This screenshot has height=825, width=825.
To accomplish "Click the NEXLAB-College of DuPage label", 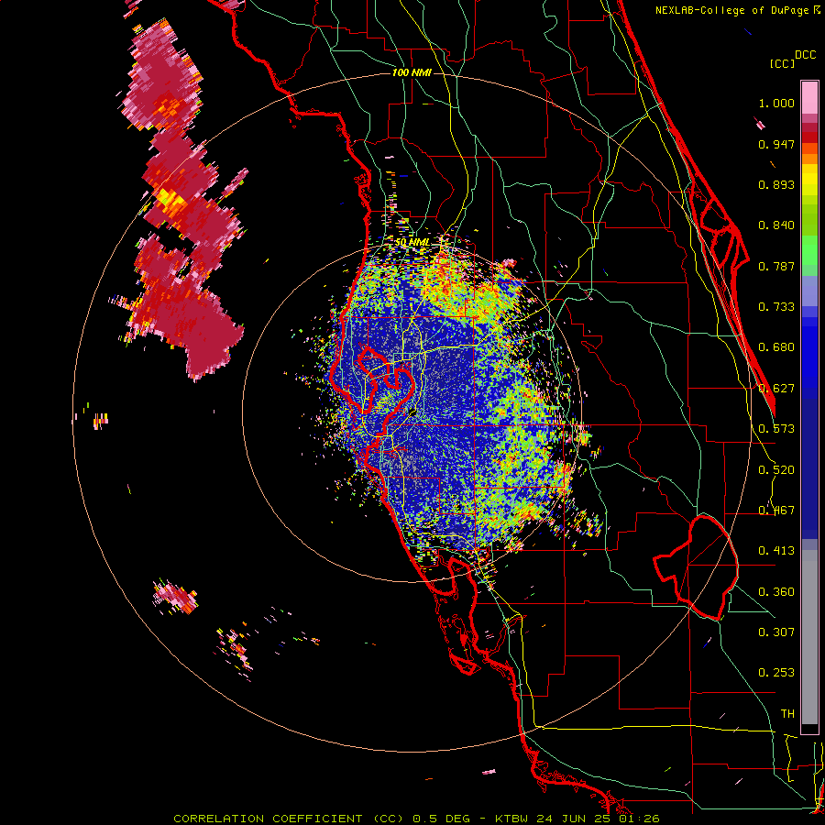I will pos(734,10).
